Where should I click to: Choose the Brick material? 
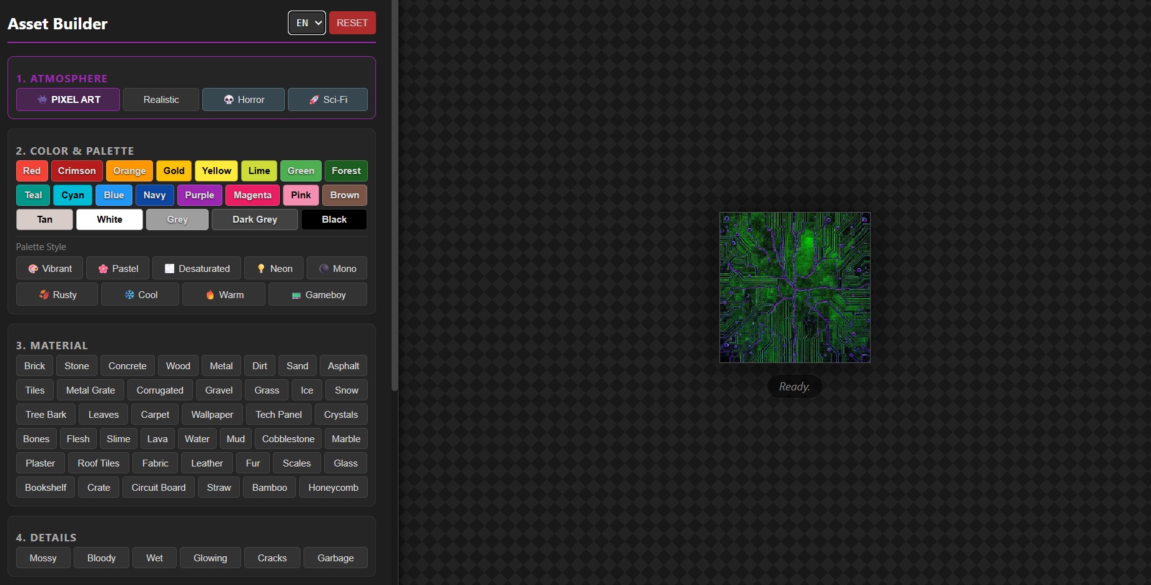[x=34, y=366]
